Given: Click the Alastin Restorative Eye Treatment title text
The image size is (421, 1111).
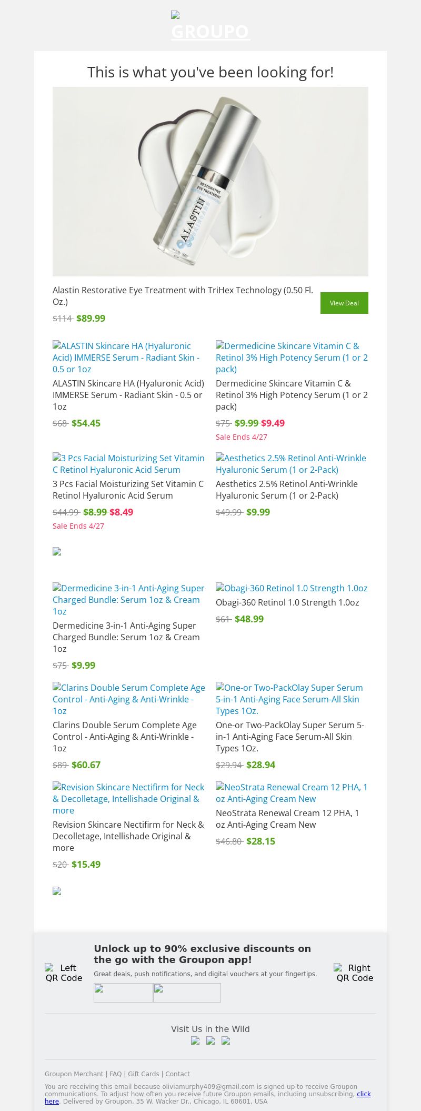Looking at the screenshot, I should coord(183,295).
